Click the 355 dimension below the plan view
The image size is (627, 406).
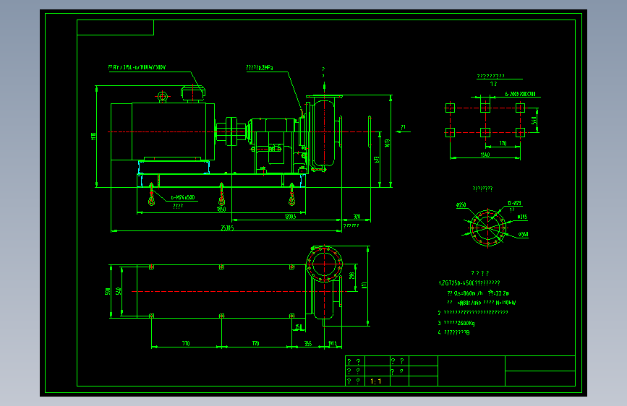(308, 344)
